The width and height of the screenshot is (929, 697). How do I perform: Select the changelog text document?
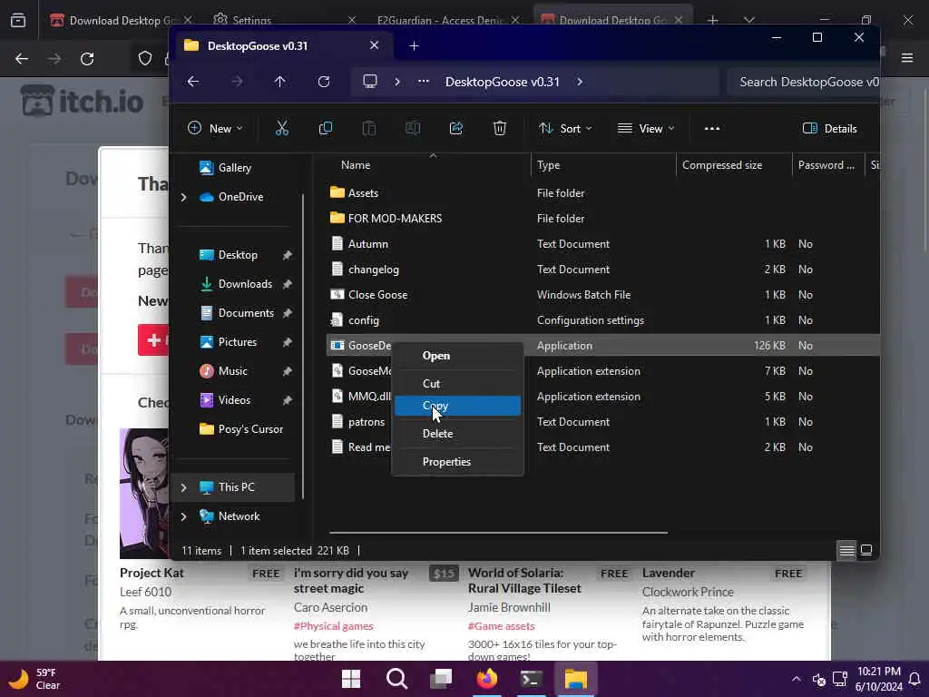(x=602, y=269)
